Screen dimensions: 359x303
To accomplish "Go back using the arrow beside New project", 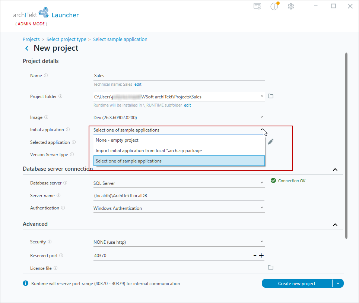I will click(x=27, y=48).
